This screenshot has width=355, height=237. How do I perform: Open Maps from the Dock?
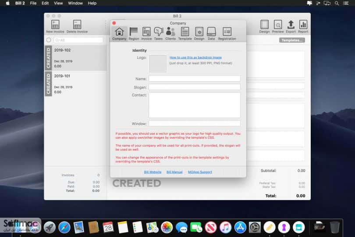(x=152, y=227)
